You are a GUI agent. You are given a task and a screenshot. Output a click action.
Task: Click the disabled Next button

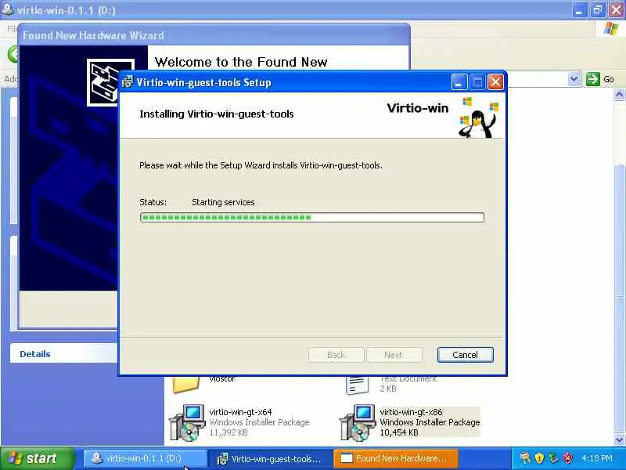tap(394, 355)
